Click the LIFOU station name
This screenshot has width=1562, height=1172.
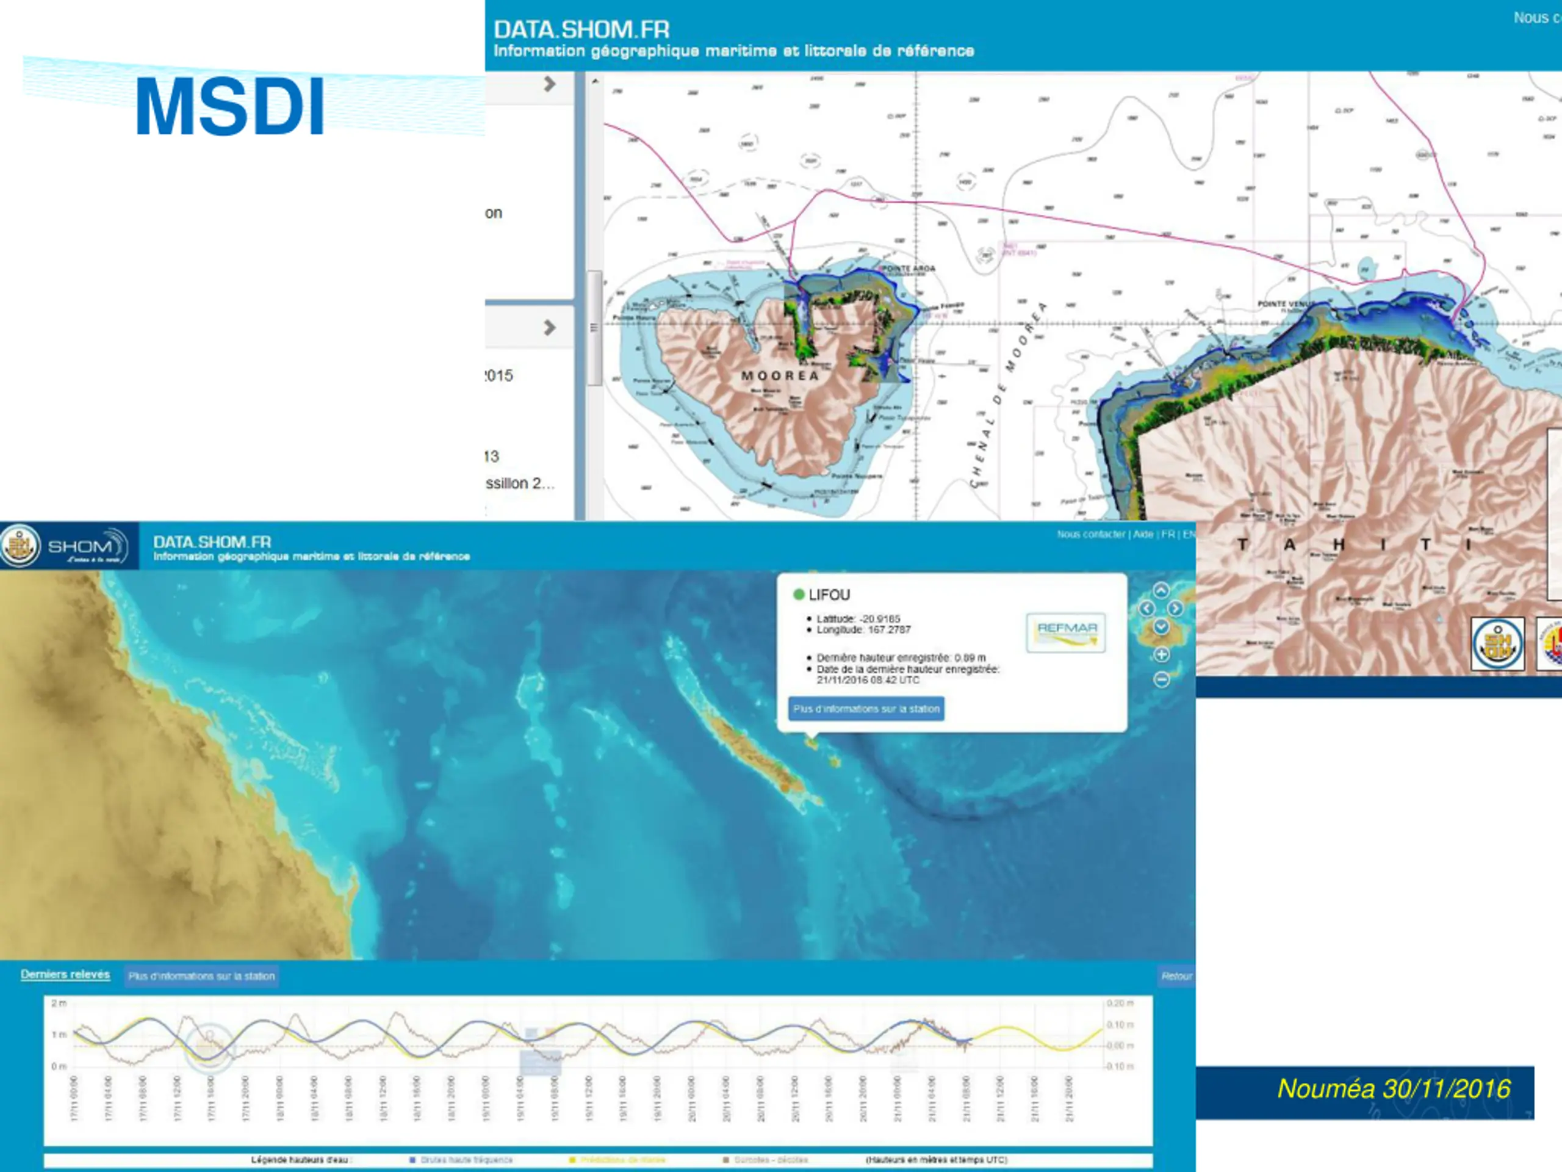click(829, 595)
